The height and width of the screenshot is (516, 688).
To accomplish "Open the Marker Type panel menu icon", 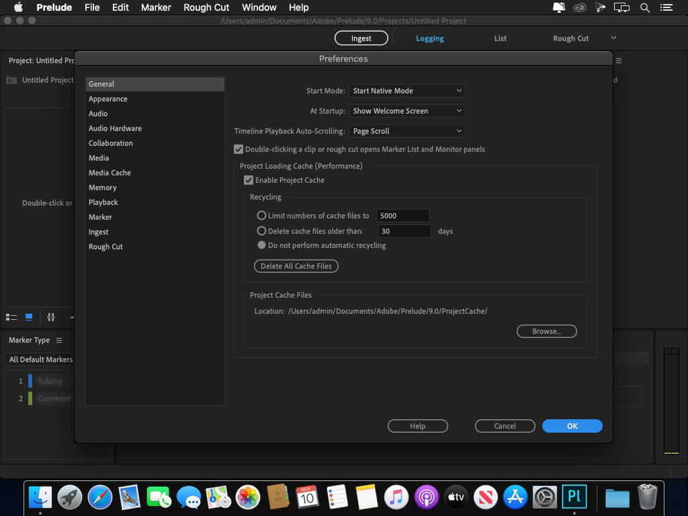I will [x=59, y=341].
